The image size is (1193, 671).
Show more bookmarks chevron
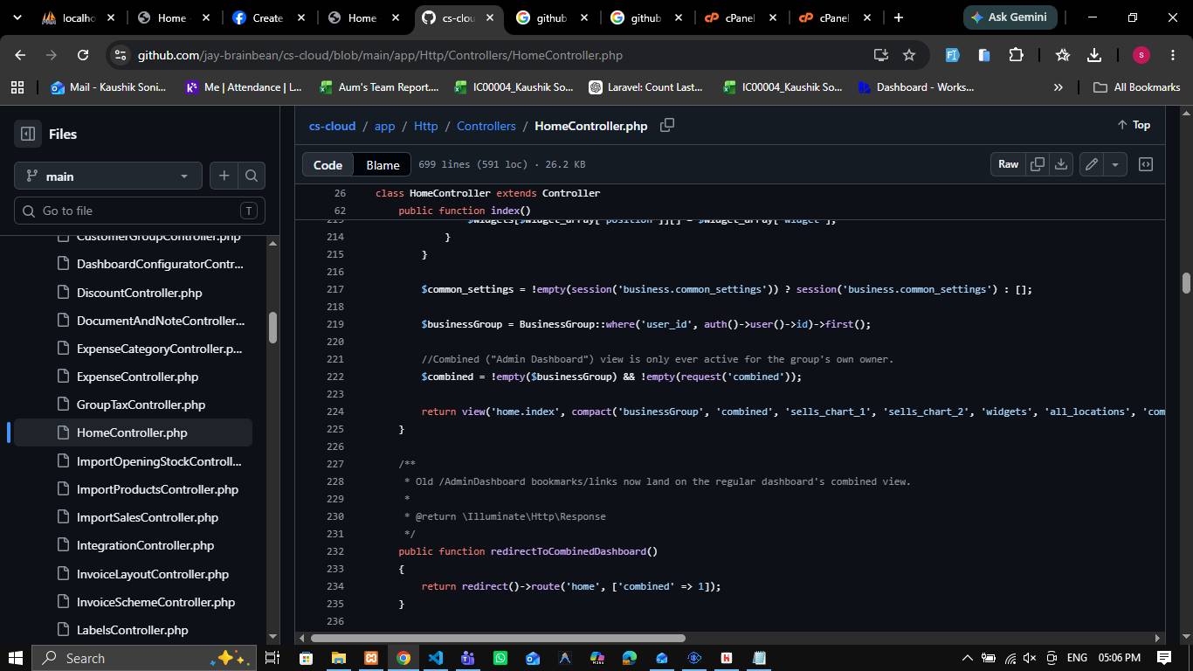1059,87
